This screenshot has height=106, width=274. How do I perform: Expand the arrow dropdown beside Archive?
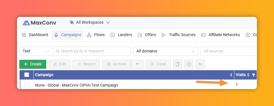tap(137, 64)
